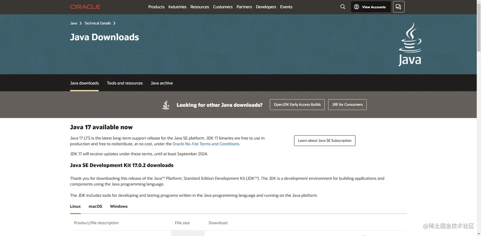Screen dimensions: 481x236
Task: Open the Industries menu
Action: click(177, 7)
